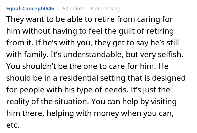Click the word 'selfish' in the comment
The width and height of the screenshot is (197, 133).
[x=171, y=55]
